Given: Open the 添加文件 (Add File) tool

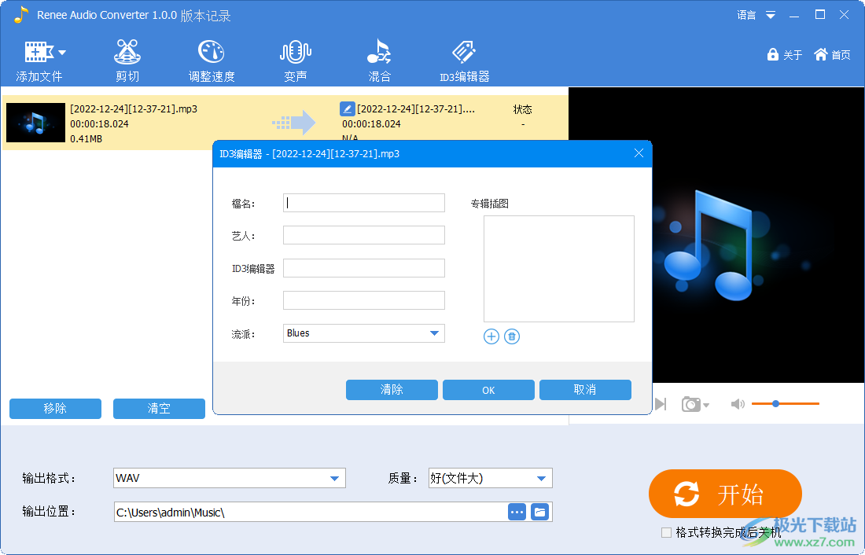Looking at the screenshot, I should (38, 57).
